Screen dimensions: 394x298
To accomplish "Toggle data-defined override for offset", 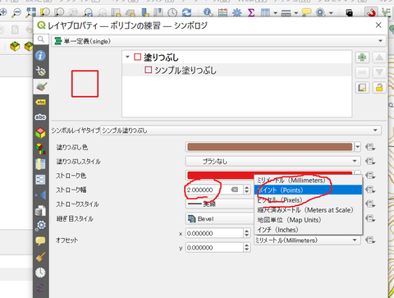I will (x=370, y=241).
